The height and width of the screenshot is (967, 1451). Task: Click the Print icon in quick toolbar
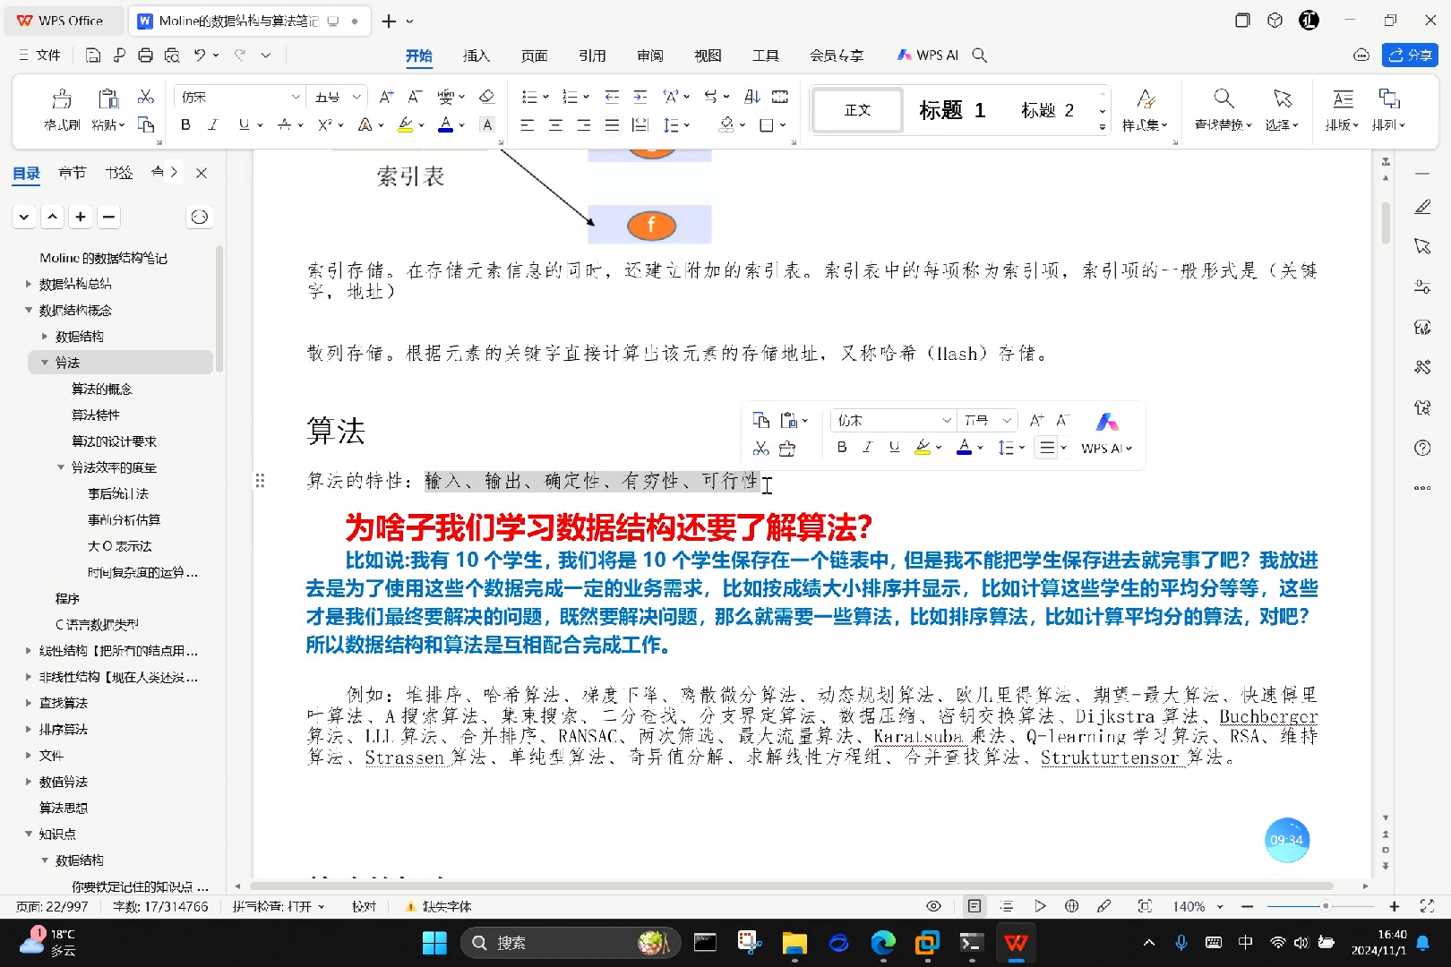pos(145,56)
